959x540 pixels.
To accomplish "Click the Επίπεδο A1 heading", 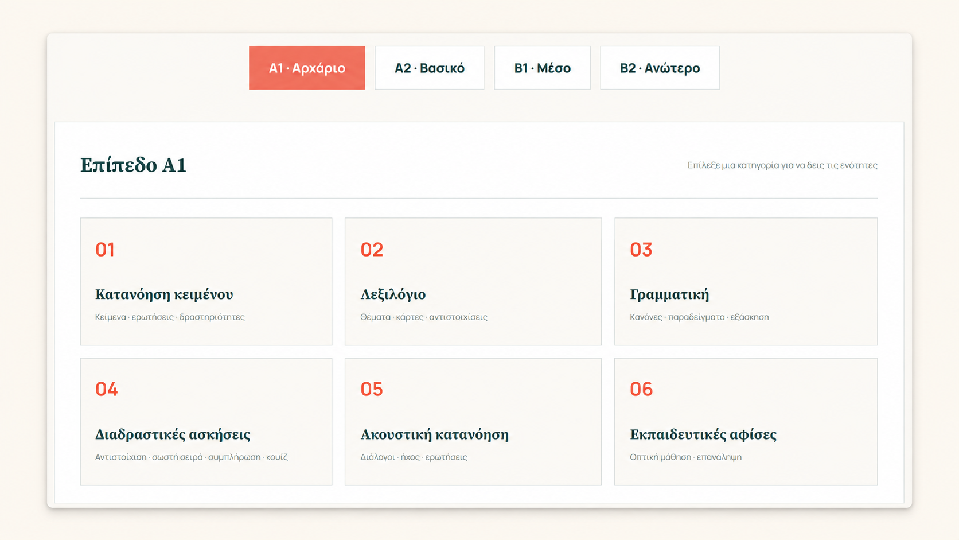I will 133,165.
